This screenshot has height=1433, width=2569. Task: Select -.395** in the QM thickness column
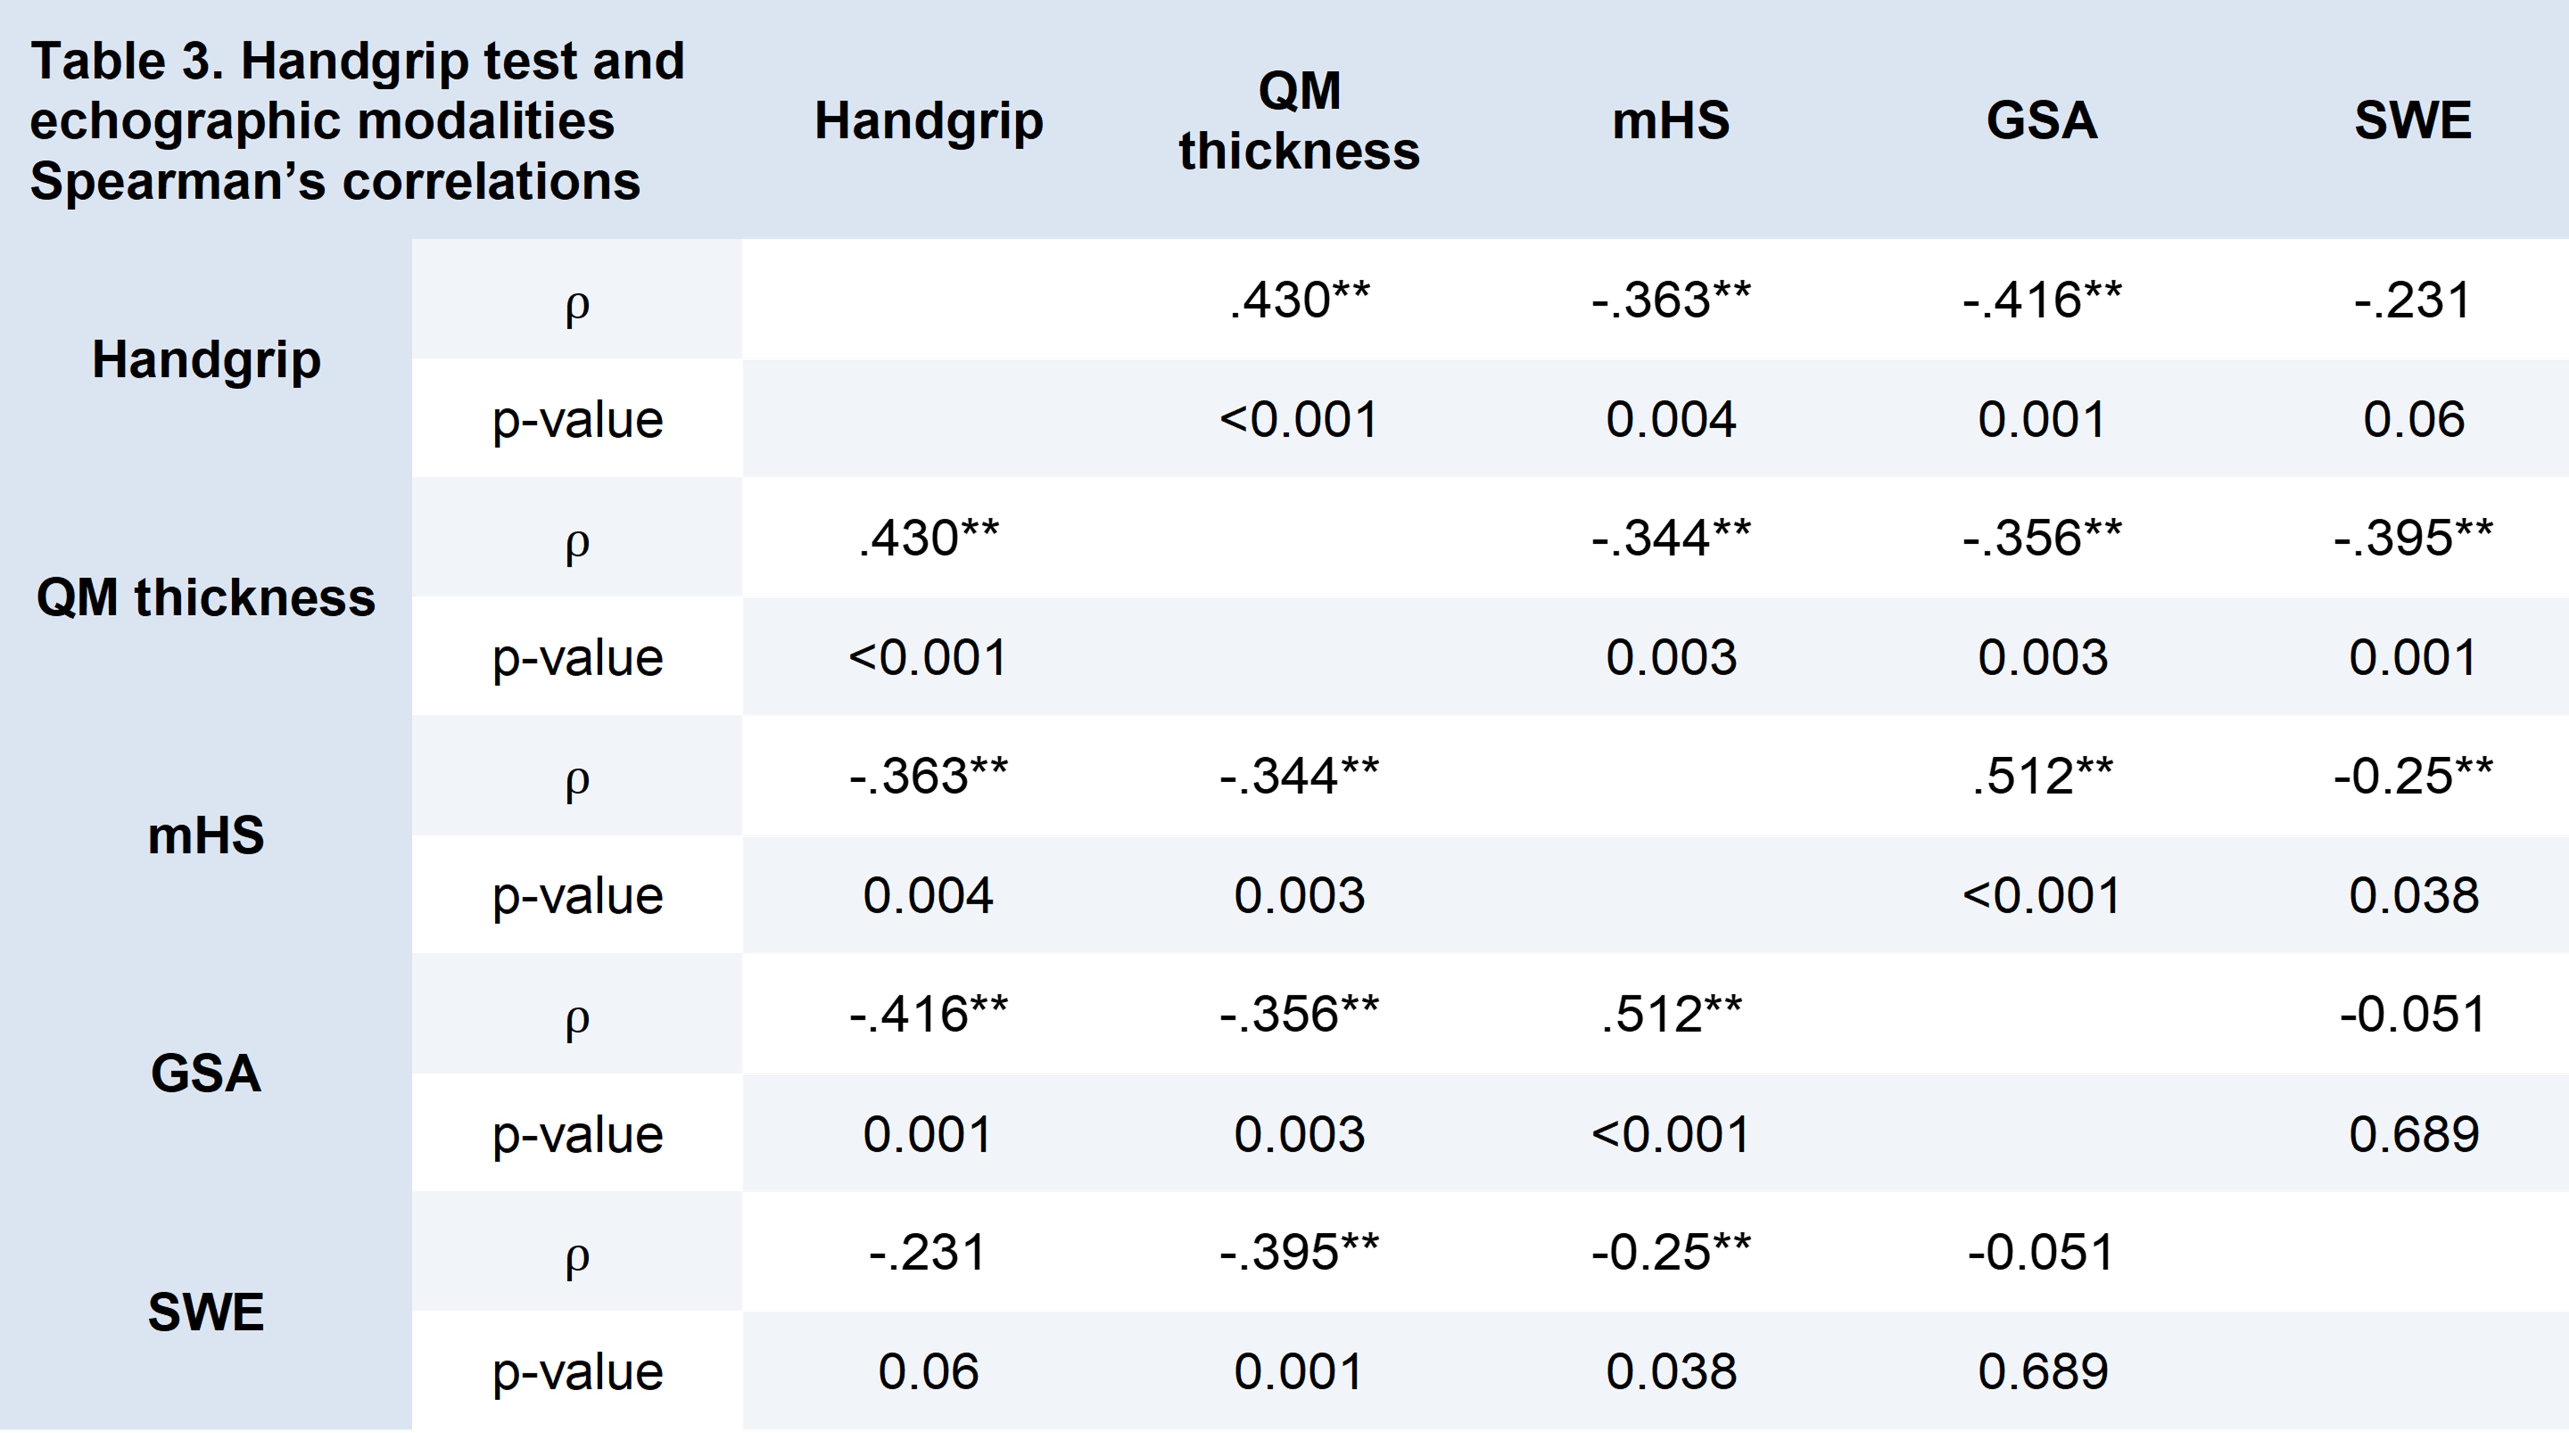[1299, 1253]
